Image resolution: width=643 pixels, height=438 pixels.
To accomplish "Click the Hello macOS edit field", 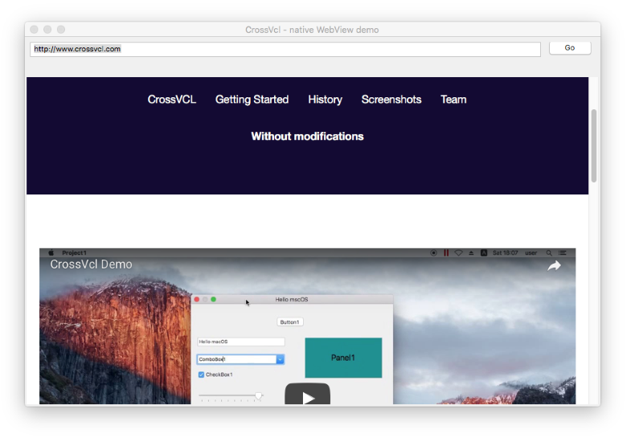I will coord(240,342).
